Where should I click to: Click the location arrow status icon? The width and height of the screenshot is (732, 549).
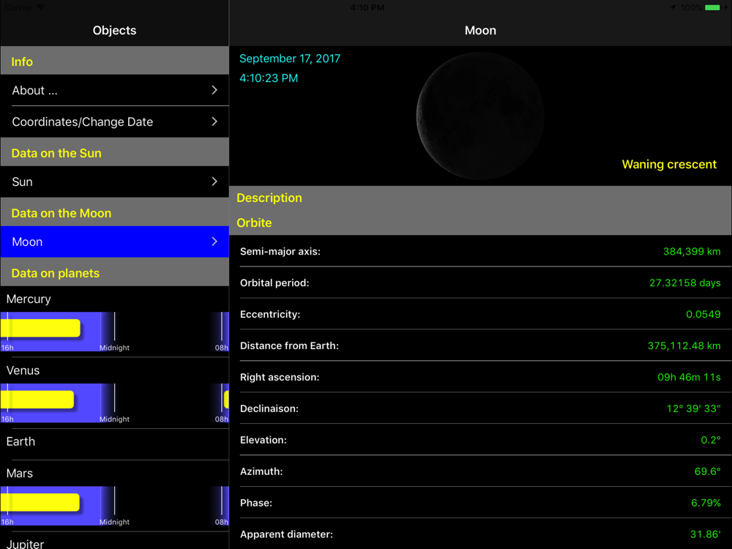[x=673, y=7]
